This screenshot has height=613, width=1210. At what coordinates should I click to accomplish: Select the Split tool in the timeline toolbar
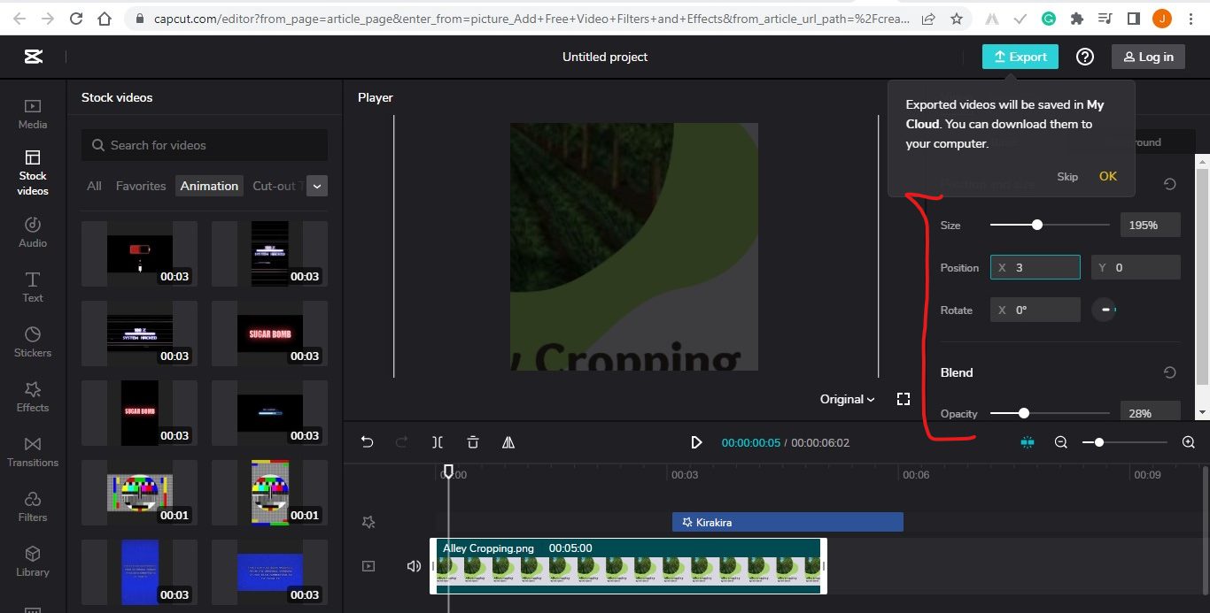pos(438,441)
